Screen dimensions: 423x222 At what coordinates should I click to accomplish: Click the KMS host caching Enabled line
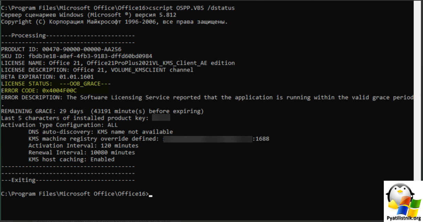point(72,159)
